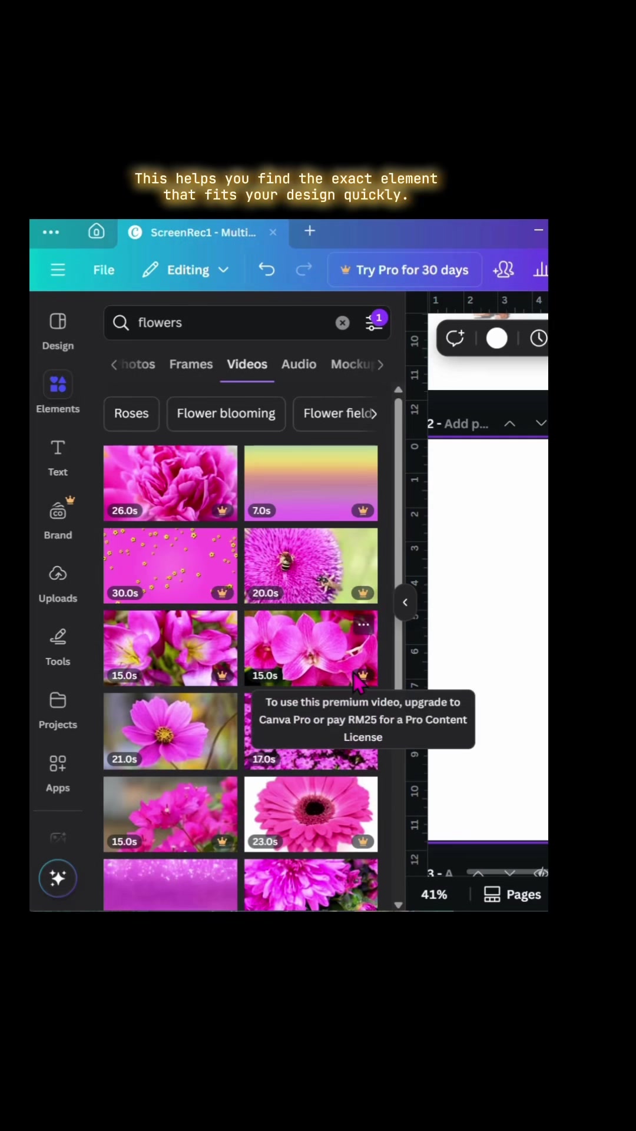Image resolution: width=636 pixels, height=1131 pixels.
Task: Open the Brand panel
Action: [x=58, y=520]
